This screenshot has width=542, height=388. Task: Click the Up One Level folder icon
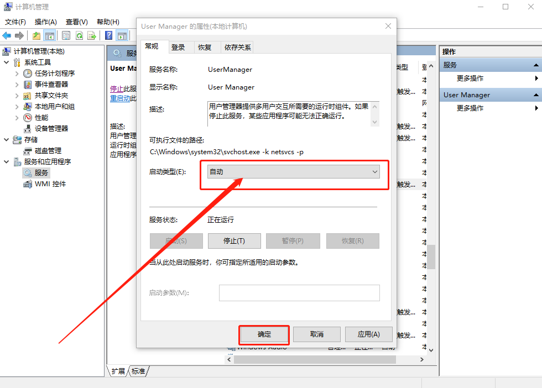[x=37, y=35]
